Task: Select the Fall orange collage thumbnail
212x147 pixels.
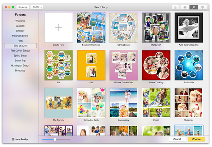Action: pyautogui.click(x=91, y=65)
